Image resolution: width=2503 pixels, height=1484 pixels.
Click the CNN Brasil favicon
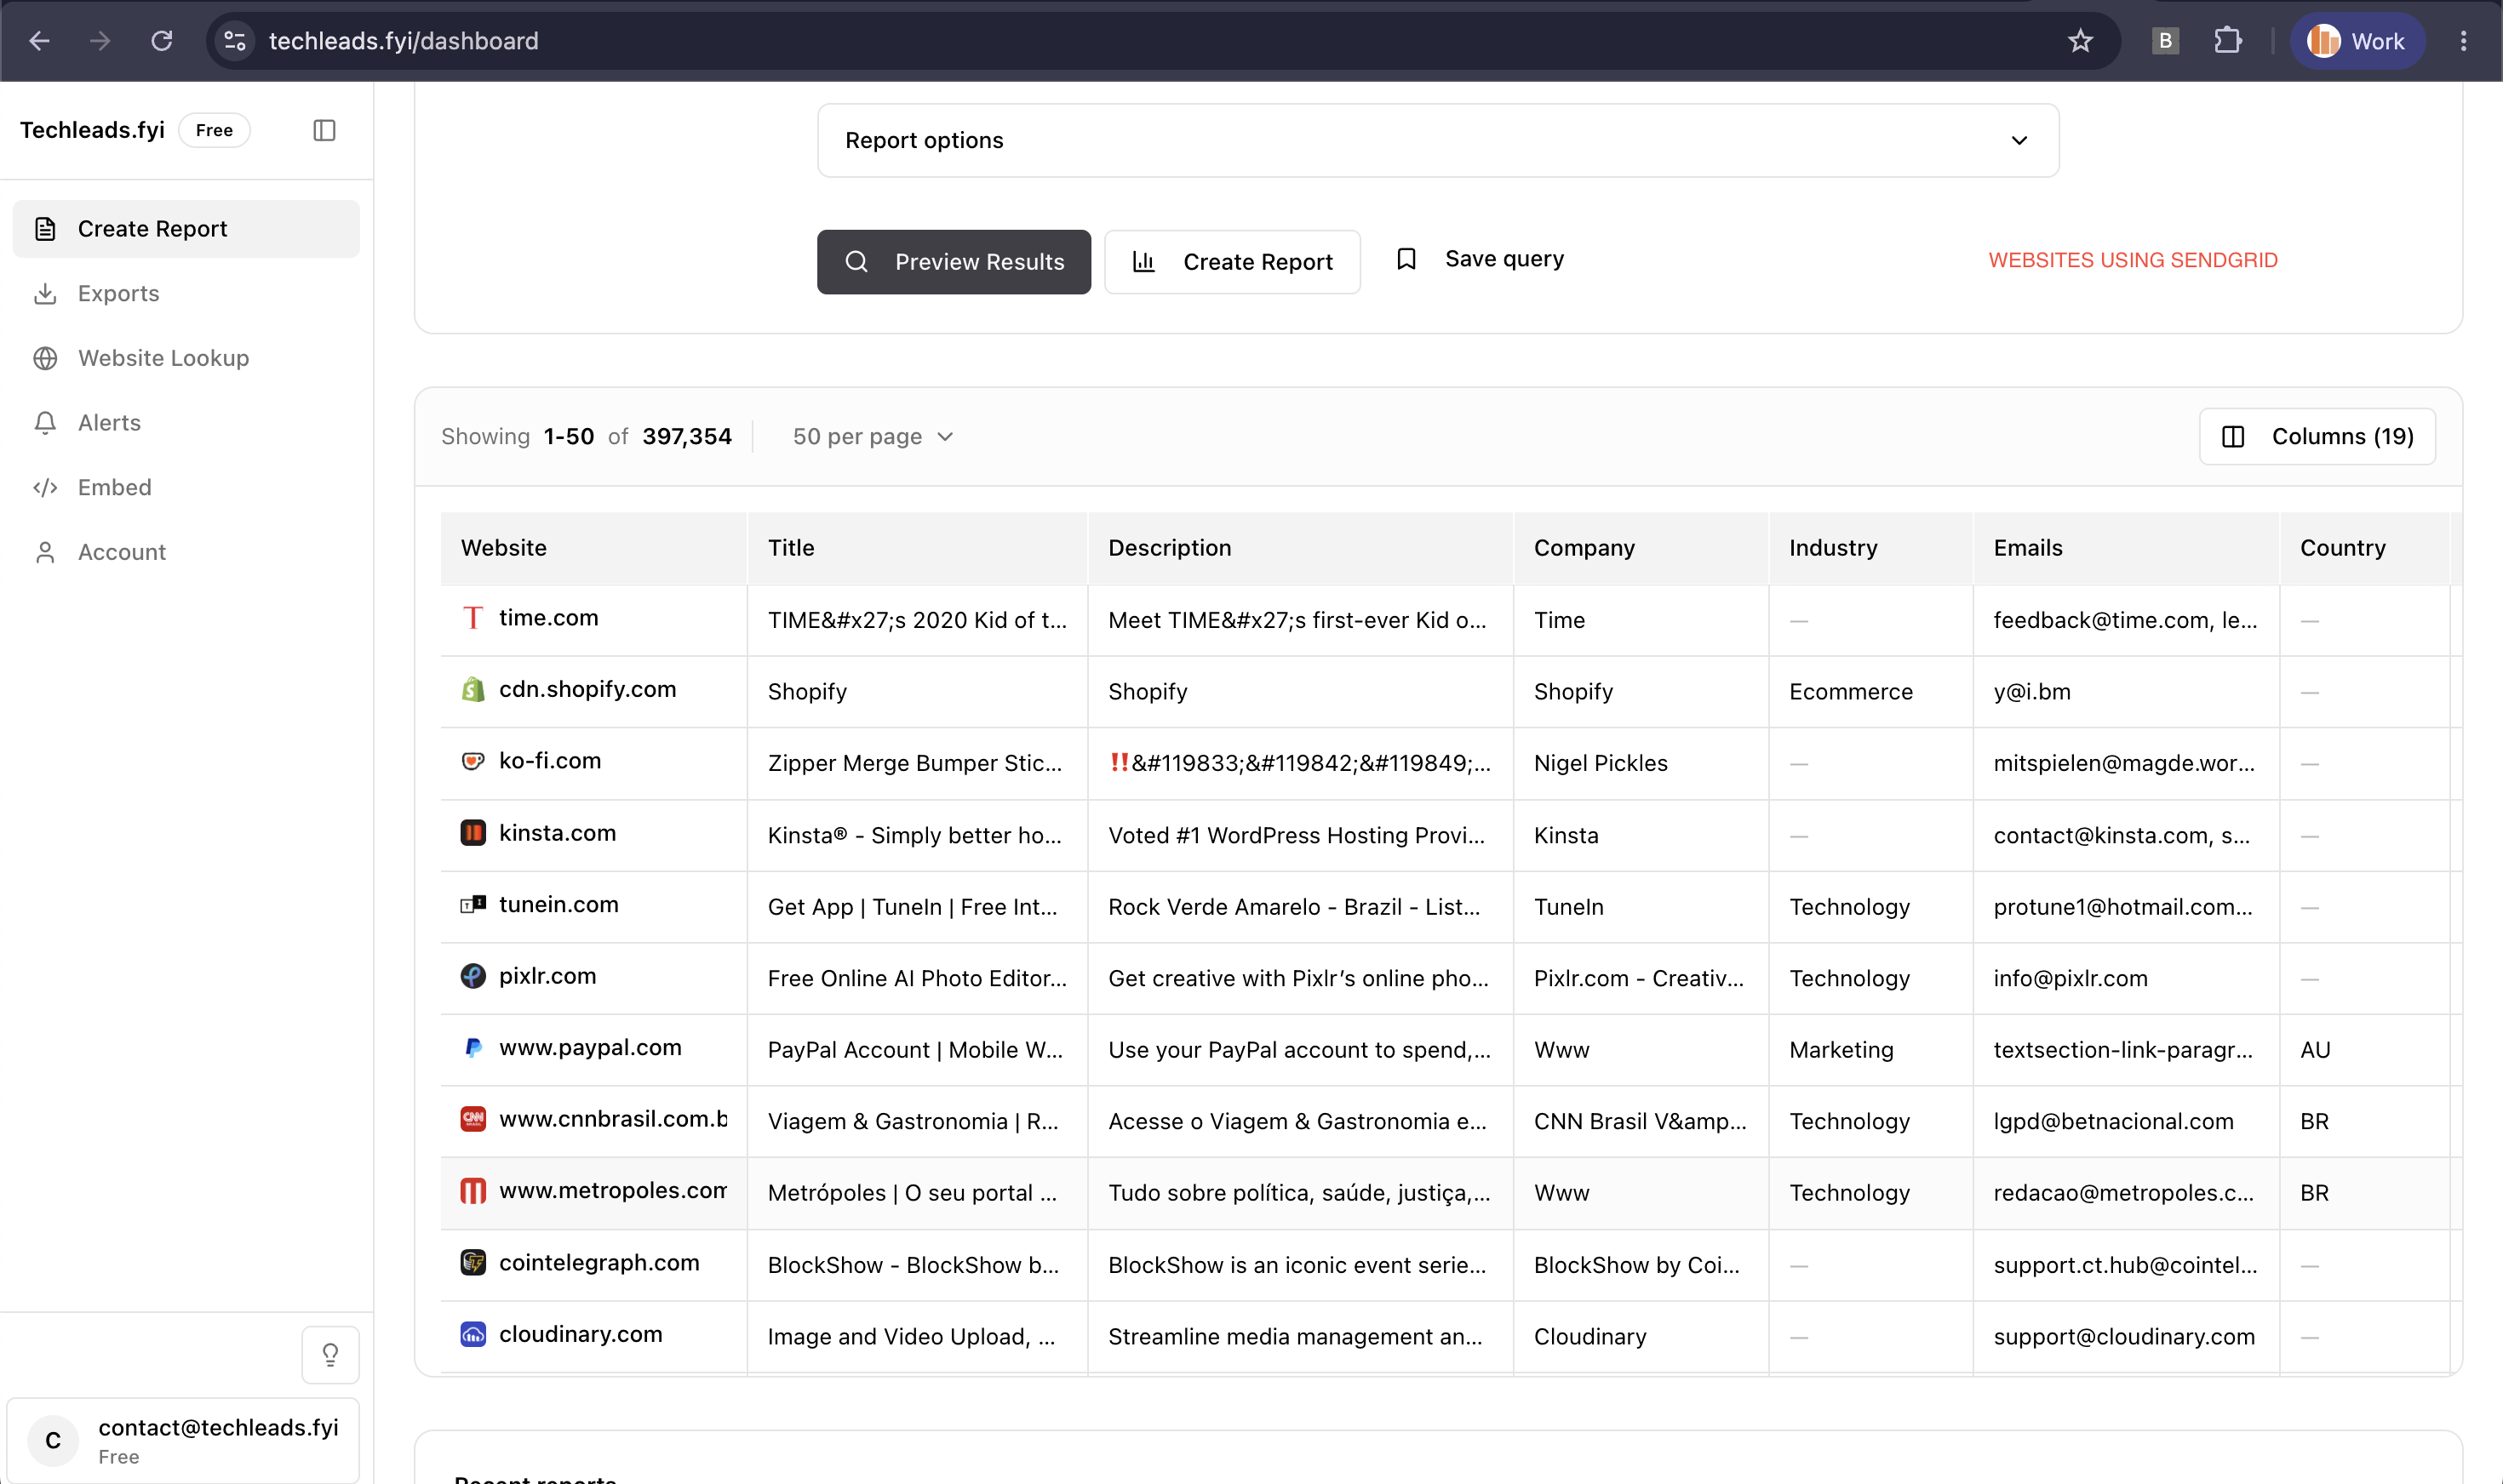pos(473,1119)
